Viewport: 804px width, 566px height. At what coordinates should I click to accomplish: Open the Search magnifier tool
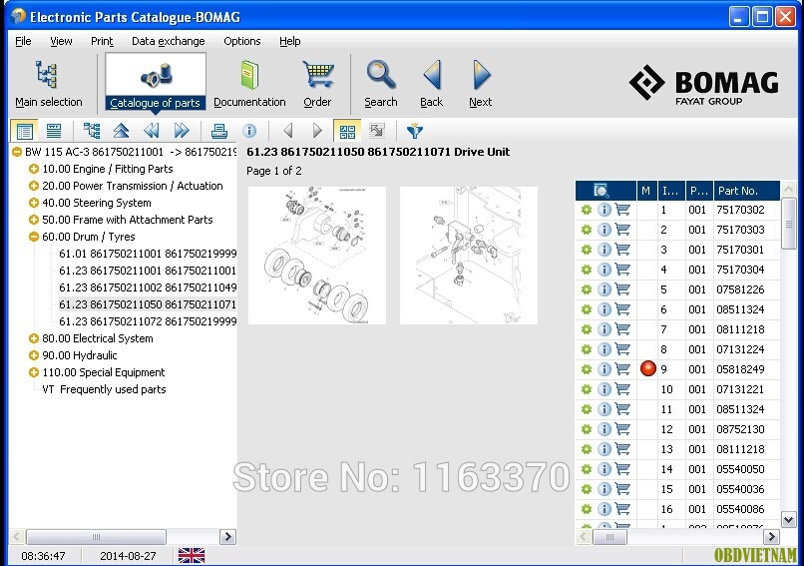(380, 84)
